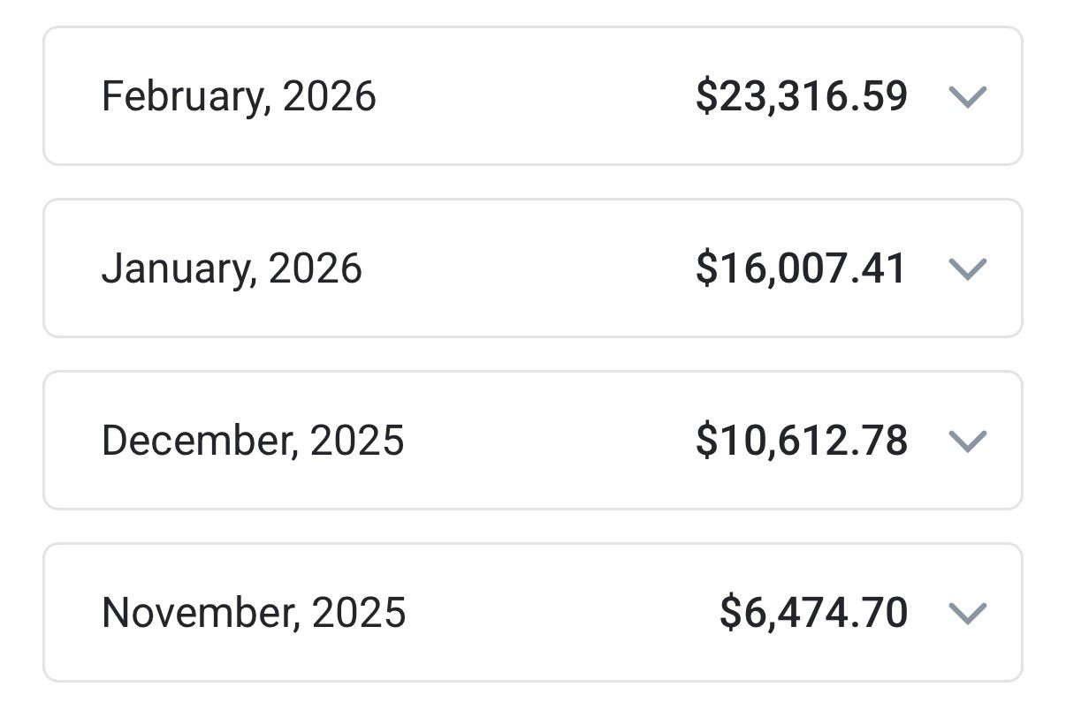Expand the December, 2025 chevron arrow
Screen dimensions: 1066x702
[967, 441]
